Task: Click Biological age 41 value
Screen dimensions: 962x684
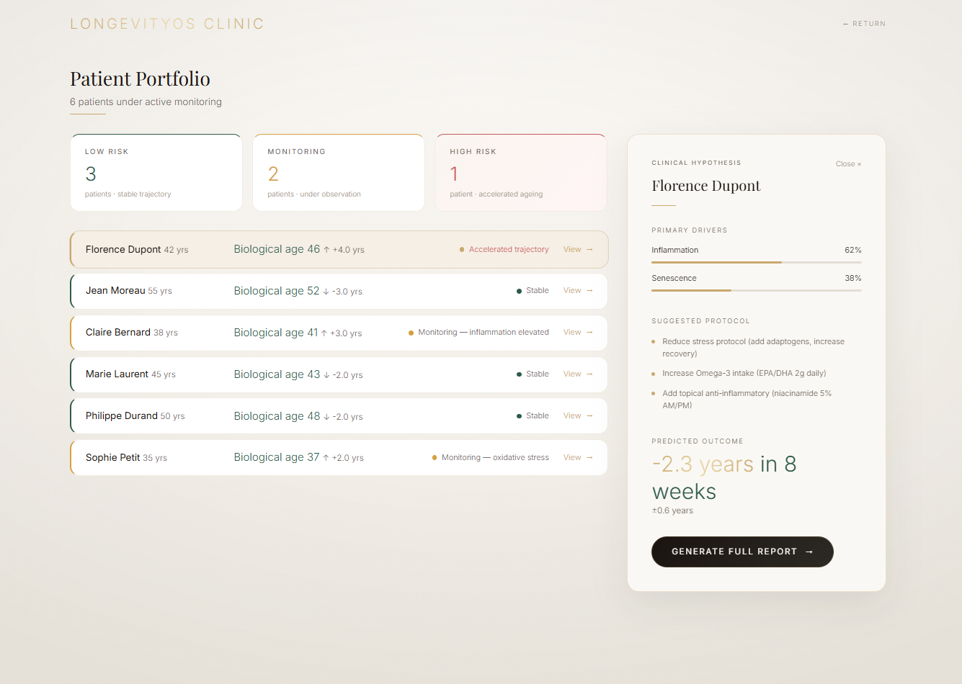Action: pos(276,333)
